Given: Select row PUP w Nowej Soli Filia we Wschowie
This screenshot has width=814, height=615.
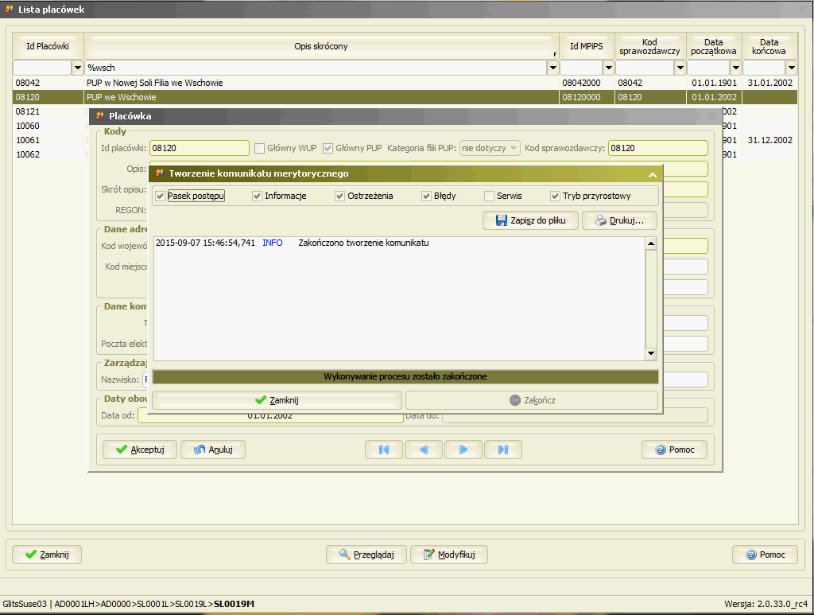Looking at the screenshot, I should (405, 83).
